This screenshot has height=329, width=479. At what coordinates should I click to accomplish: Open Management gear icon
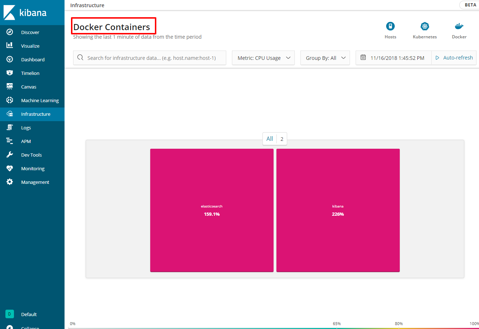[x=10, y=182]
